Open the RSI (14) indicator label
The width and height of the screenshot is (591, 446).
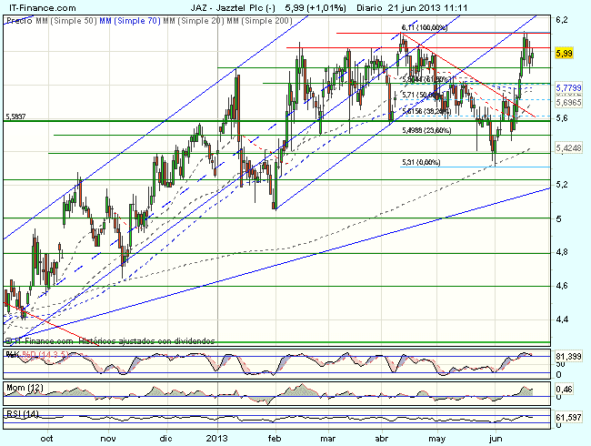[x=20, y=414]
